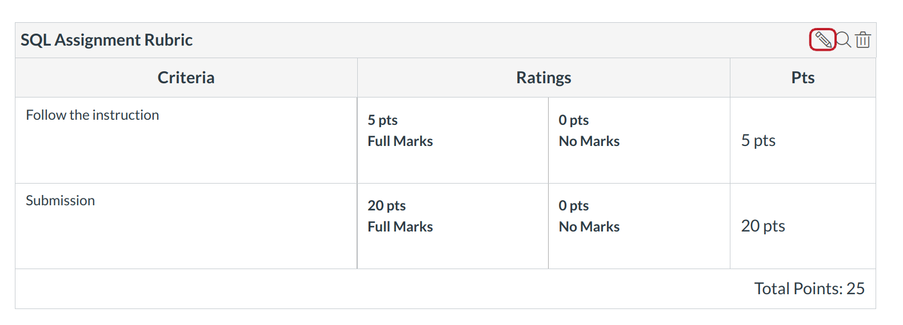Click 0 pts in Follow the instruction row

click(x=574, y=120)
